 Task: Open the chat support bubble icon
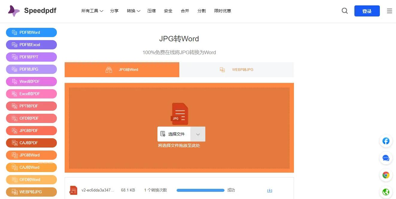coord(386,158)
